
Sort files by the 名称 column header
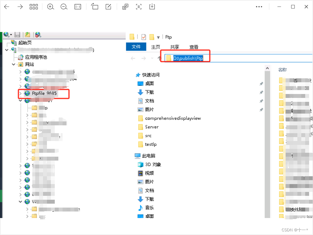(282, 70)
